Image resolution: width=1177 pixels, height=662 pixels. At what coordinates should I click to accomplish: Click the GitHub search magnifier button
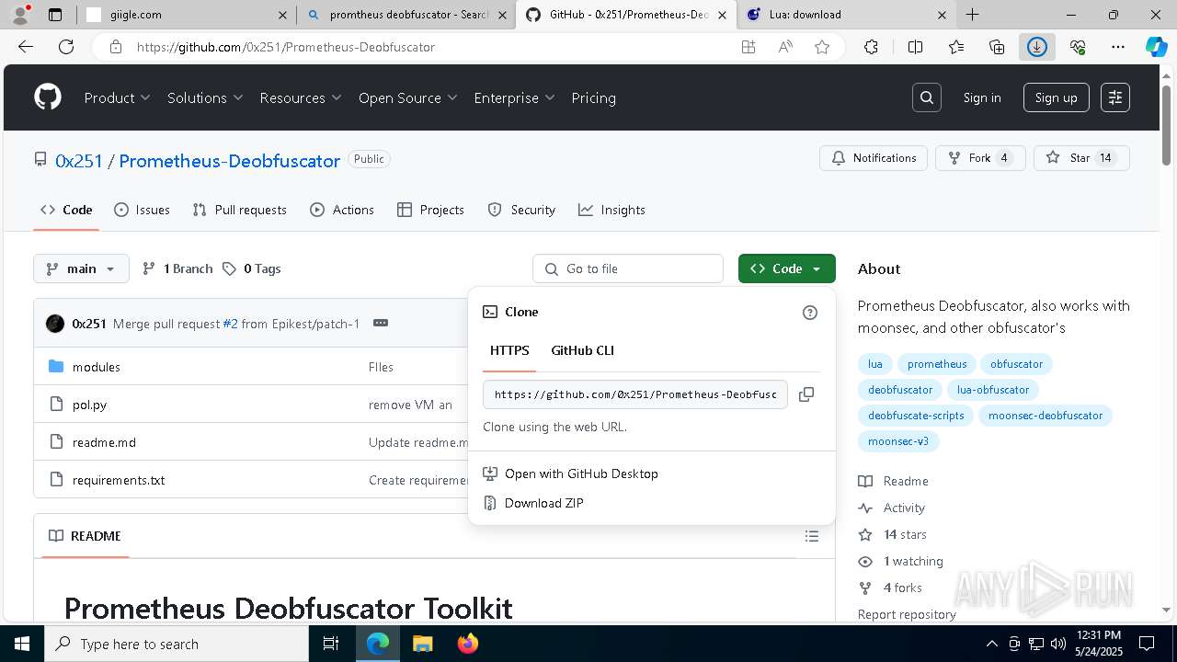pyautogui.click(x=927, y=97)
